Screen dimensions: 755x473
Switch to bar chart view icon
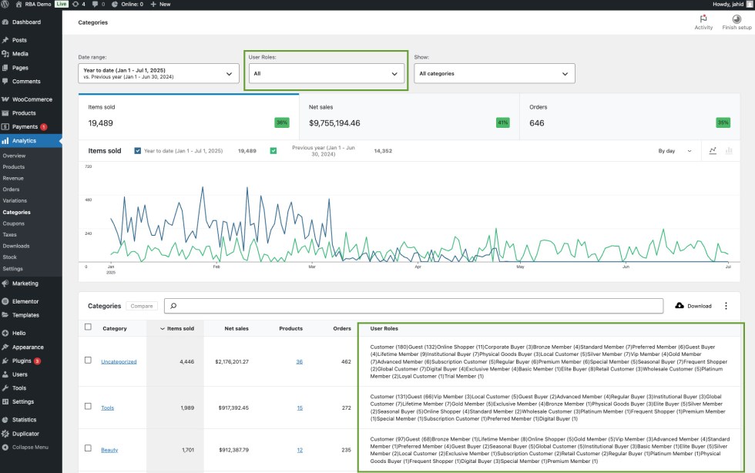(730, 151)
